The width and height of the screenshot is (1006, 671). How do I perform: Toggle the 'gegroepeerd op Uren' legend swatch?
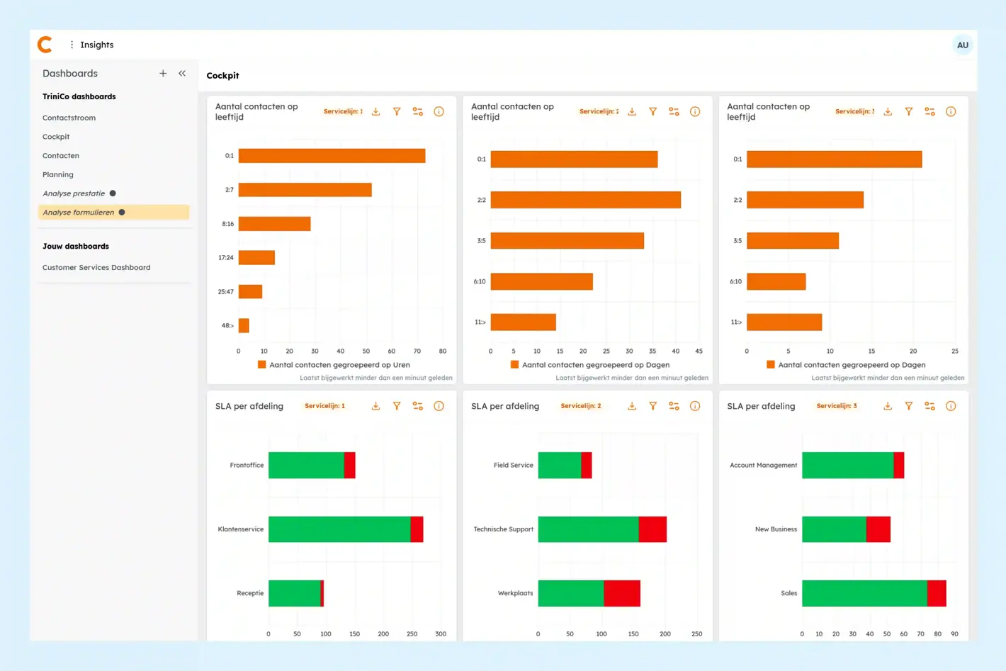(x=261, y=365)
